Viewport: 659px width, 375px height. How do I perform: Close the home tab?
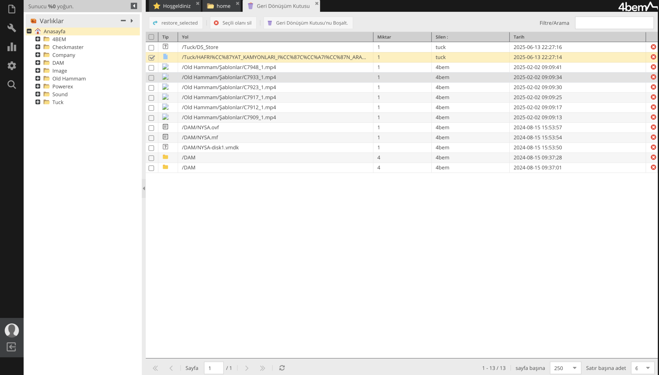click(x=238, y=3)
